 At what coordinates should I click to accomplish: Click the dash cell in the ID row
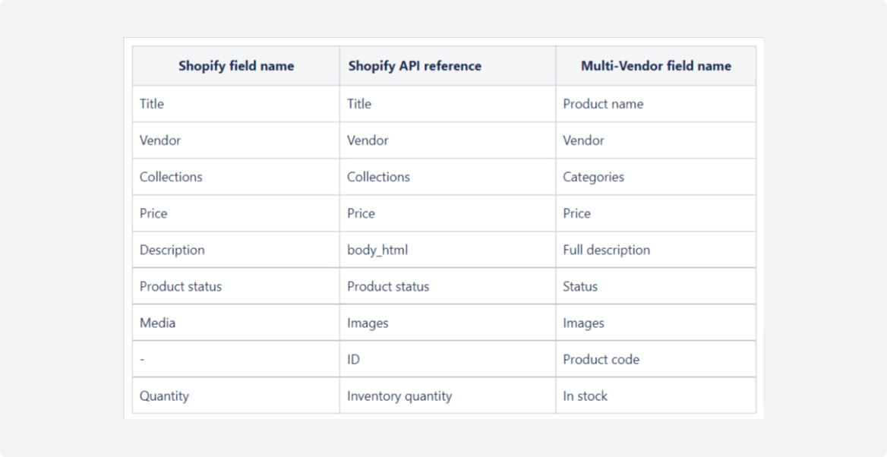[143, 359]
